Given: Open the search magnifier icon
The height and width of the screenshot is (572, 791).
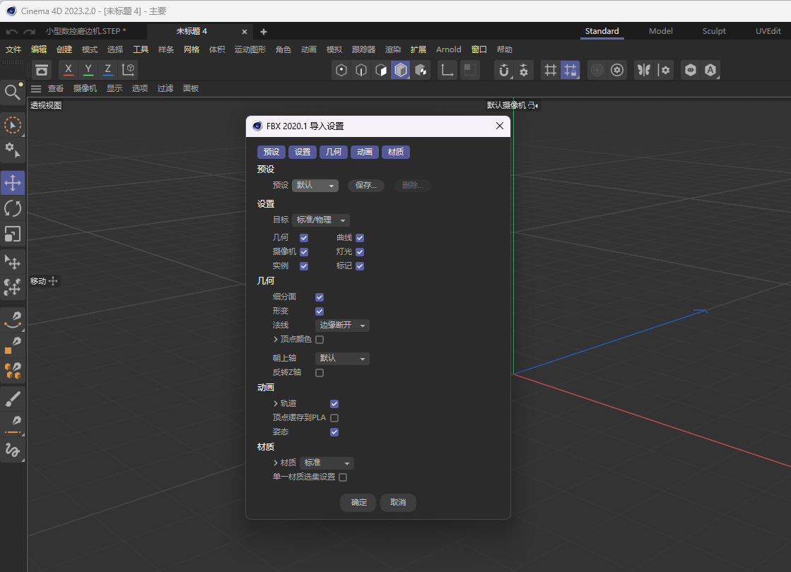Looking at the screenshot, I should coord(13,93).
